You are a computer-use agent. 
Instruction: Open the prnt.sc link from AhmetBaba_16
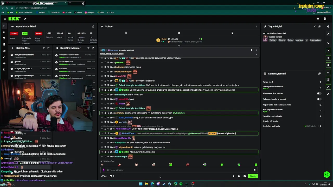(163, 129)
